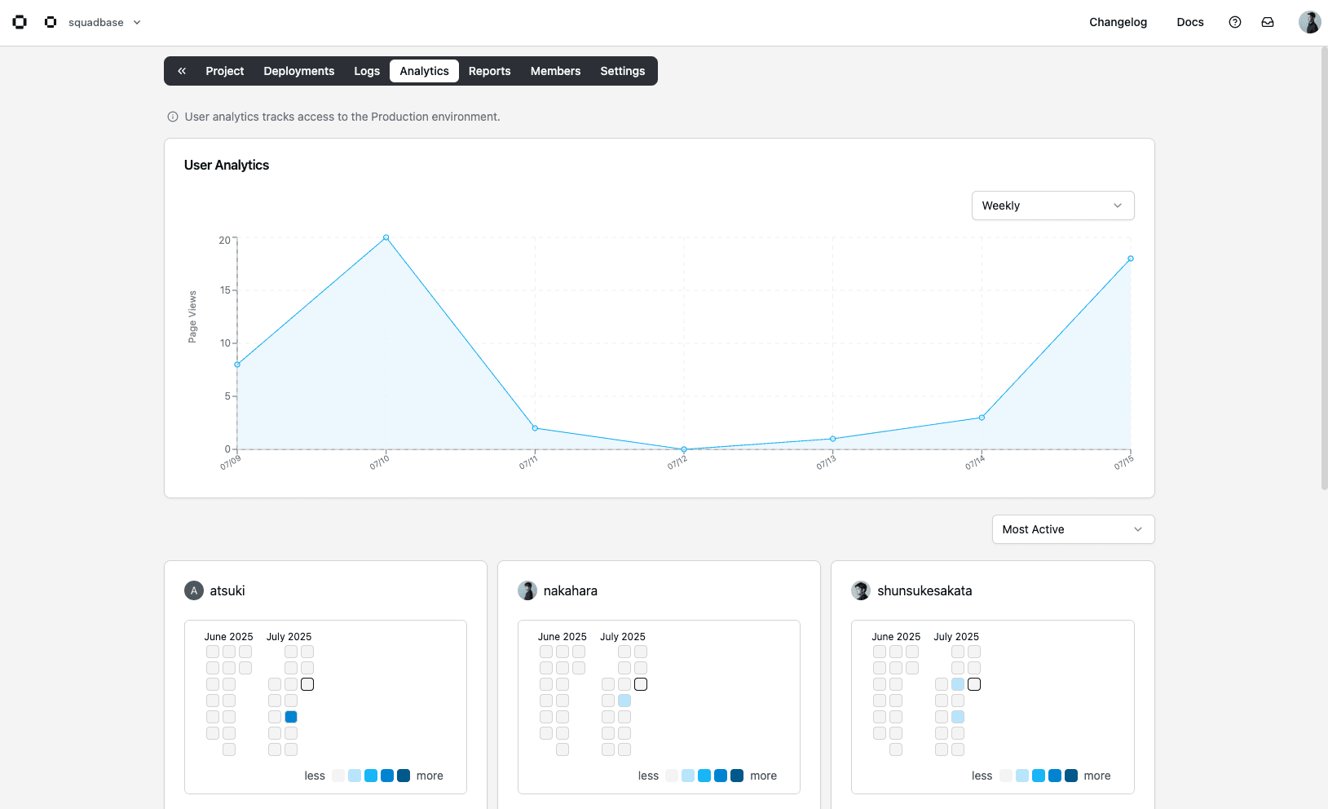1328x809 pixels.
Task: Open the inbox icon near the profile picture
Action: coord(1267,22)
